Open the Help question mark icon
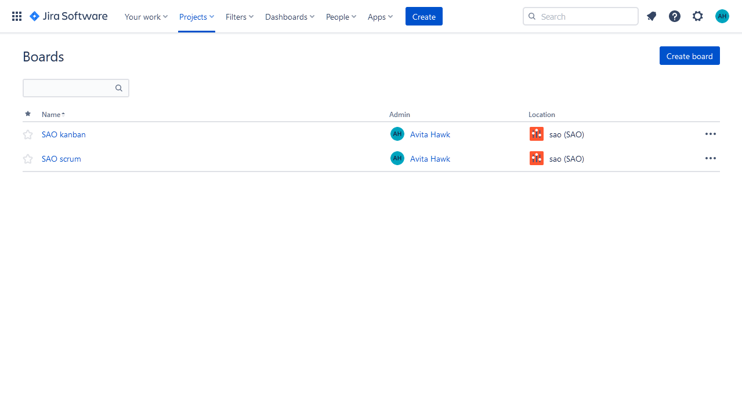742x405 pixels. pos(674,16)
